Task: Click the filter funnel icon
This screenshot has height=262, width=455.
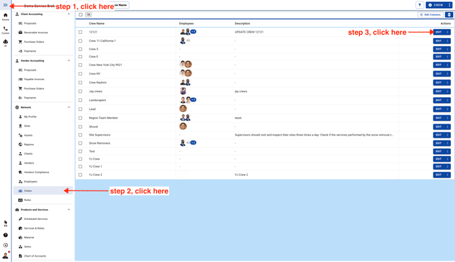Action: point(420,5)
